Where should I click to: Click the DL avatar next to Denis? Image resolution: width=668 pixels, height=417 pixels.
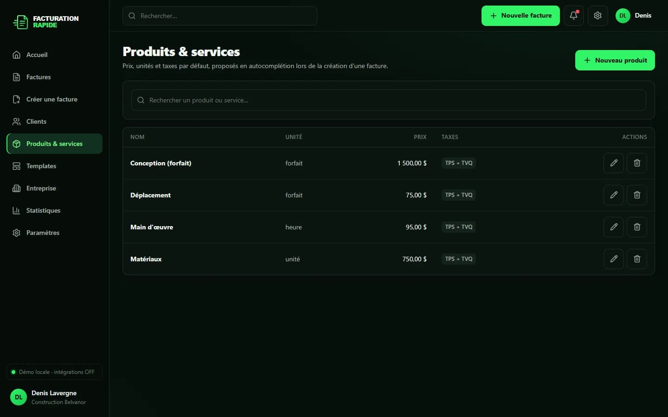(623, 16)
